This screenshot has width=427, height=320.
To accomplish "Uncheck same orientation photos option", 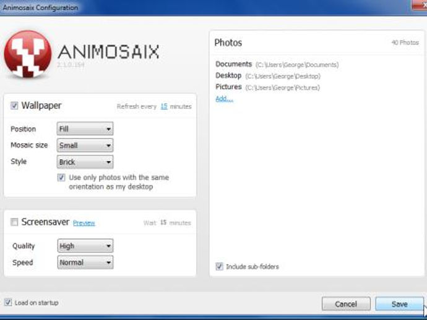I will click(61, 177).
